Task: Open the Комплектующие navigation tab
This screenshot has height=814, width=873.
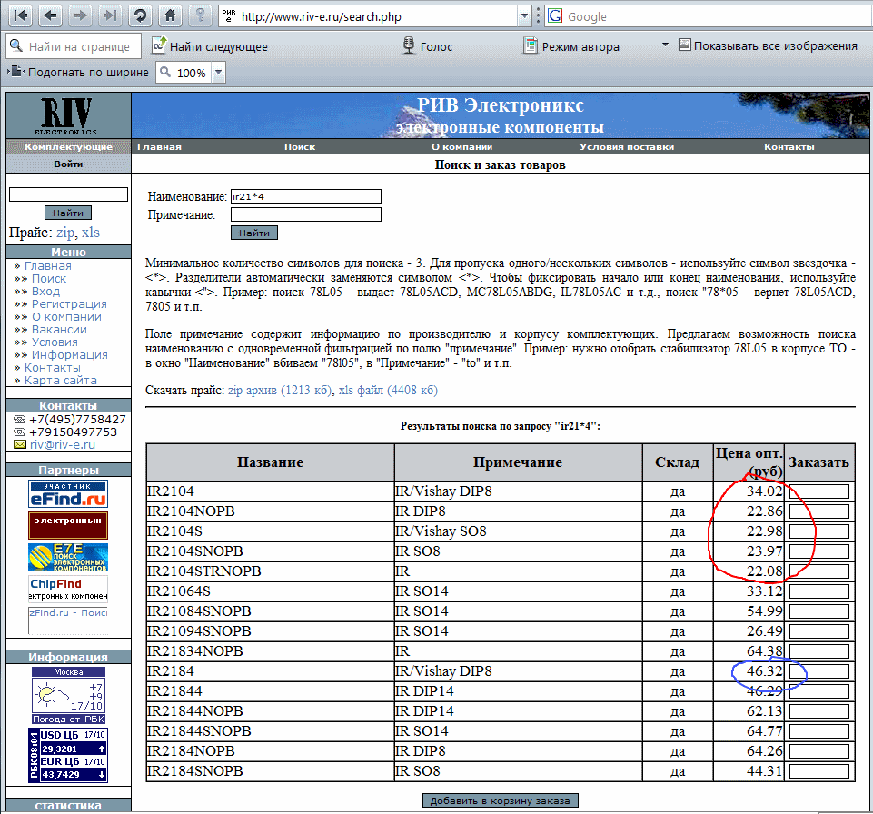Action: point(68,147)
